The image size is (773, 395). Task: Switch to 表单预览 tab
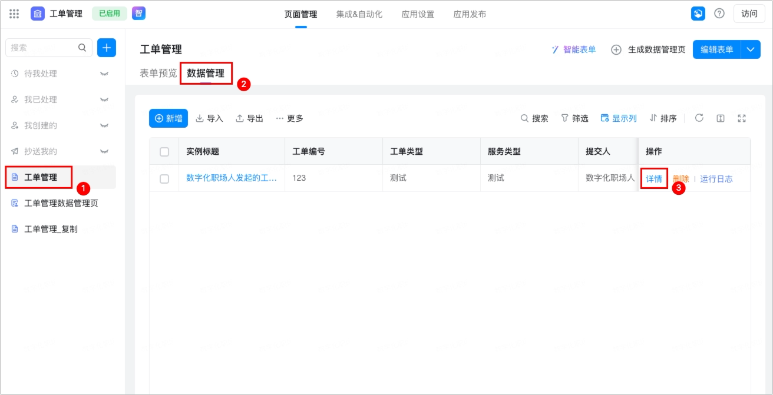pyautogui.click(x=158, y=73)
